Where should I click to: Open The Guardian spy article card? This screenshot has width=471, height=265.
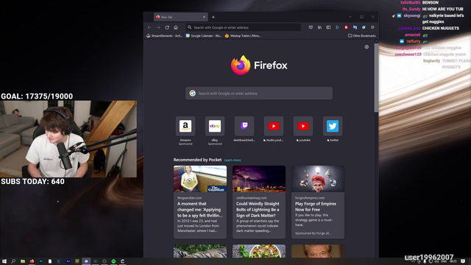[200, 202]
